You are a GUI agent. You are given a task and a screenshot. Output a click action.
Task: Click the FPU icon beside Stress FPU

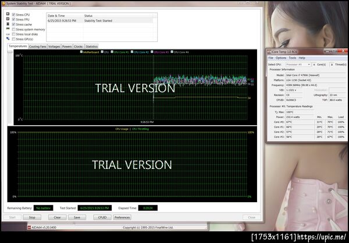(x=8, y=19)
